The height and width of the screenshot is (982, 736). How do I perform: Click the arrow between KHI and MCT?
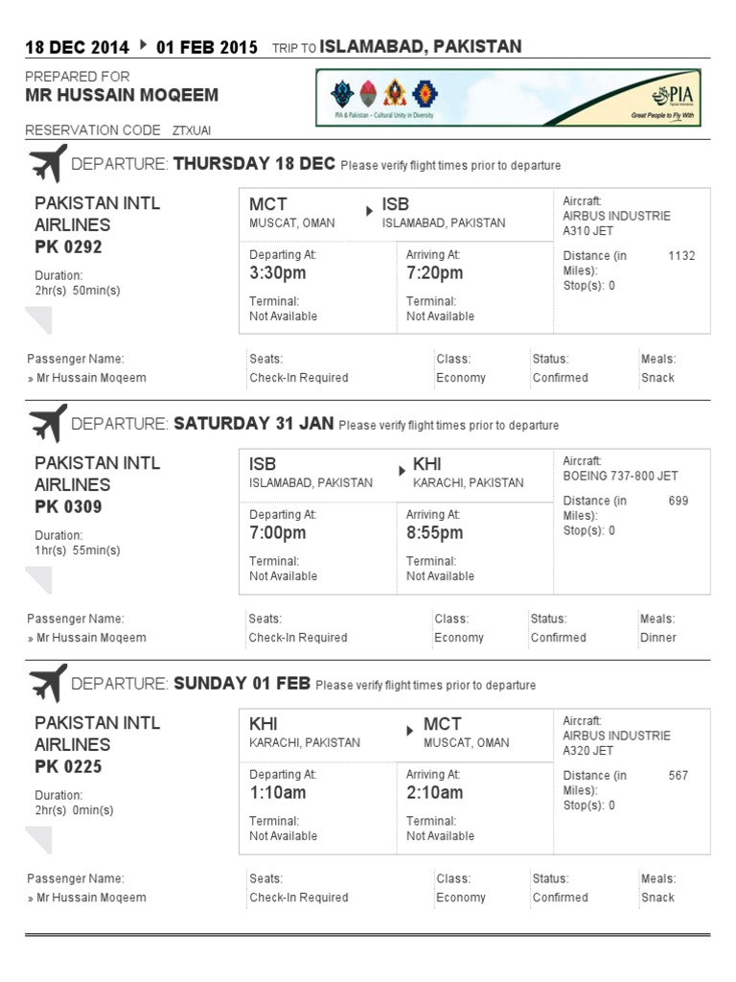(412, 729)
